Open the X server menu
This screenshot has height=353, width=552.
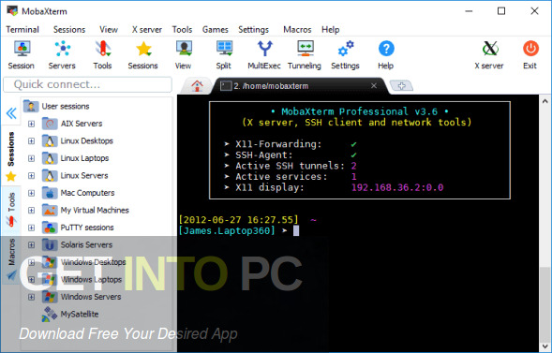147,30
